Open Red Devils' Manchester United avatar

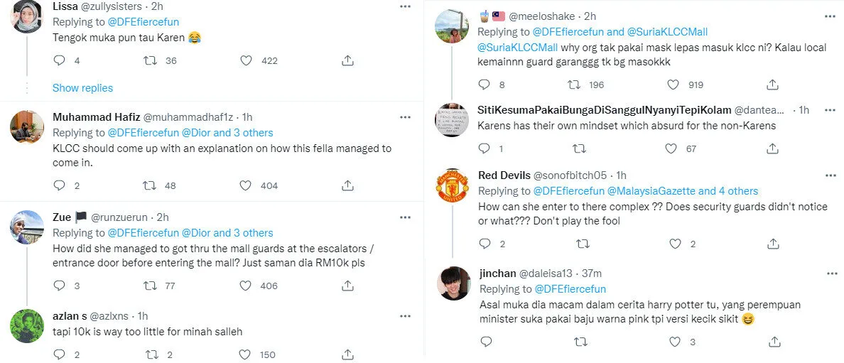(x=453, y=187)
